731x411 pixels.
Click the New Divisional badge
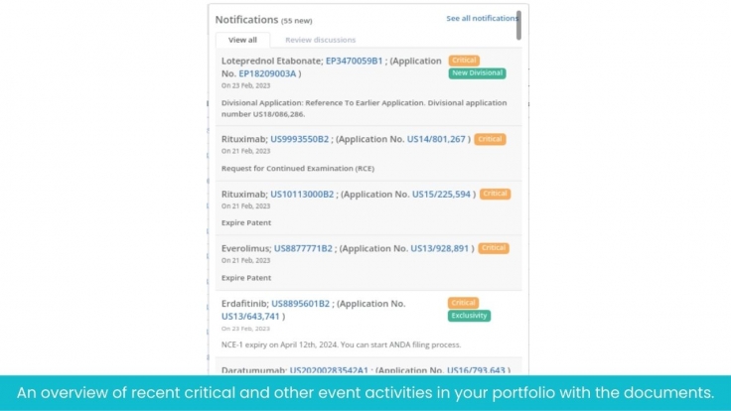point(477,73)
